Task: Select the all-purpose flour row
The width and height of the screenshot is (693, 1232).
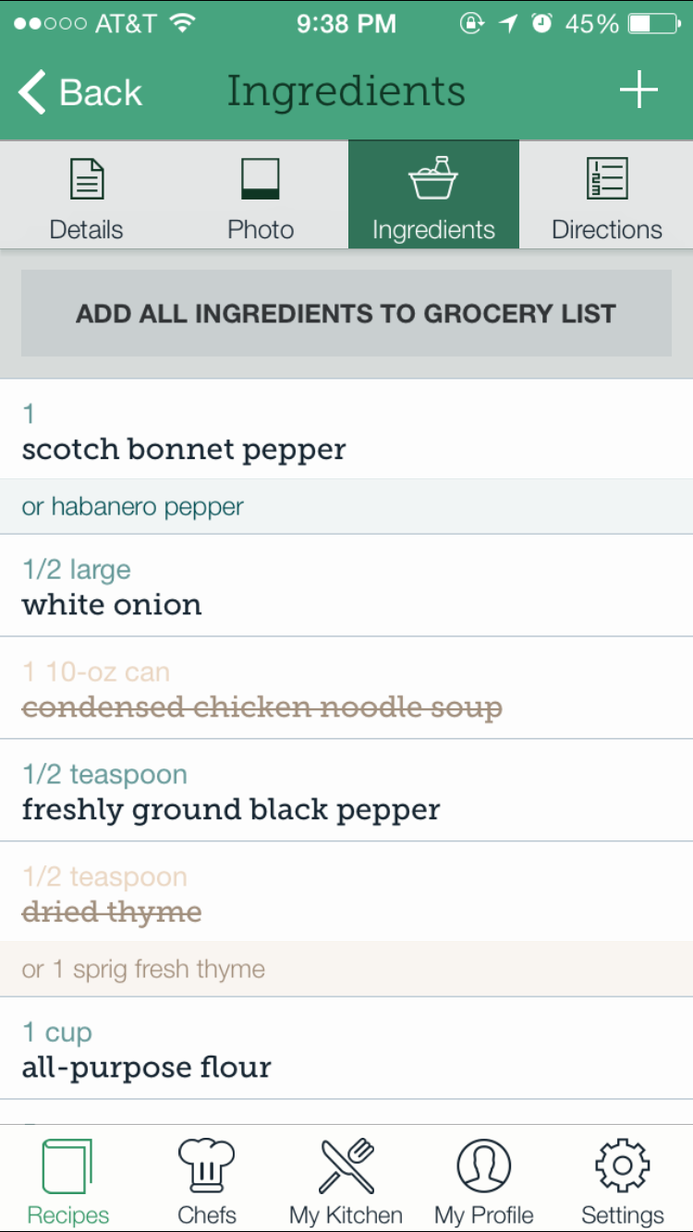Action: pyautogui.click(x=346, y=1048)
